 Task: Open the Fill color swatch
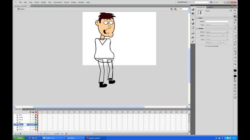[235, 76]
